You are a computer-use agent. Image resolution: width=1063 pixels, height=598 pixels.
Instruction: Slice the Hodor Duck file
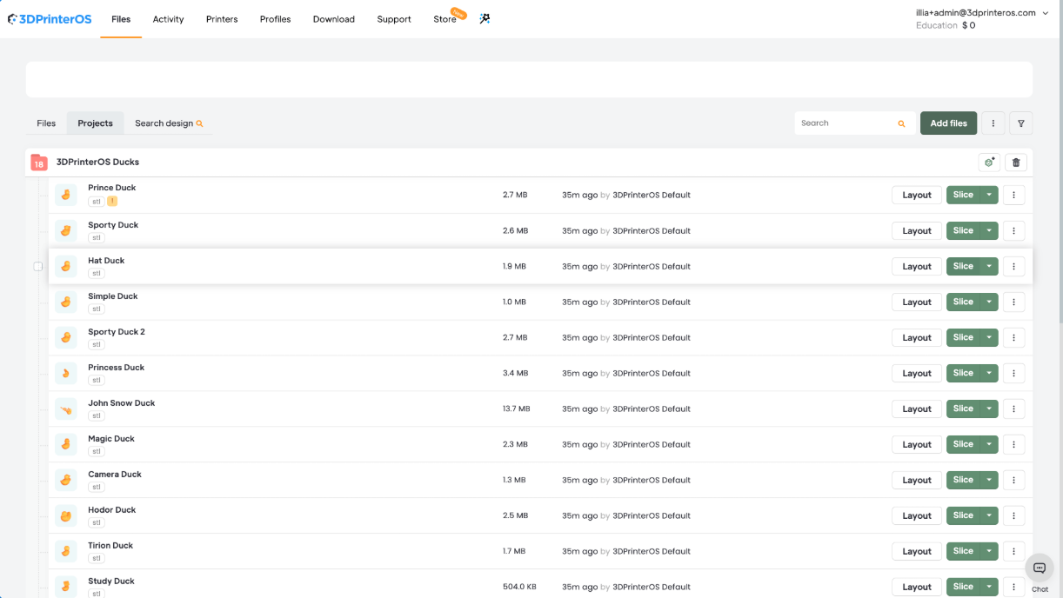[963, 515]
